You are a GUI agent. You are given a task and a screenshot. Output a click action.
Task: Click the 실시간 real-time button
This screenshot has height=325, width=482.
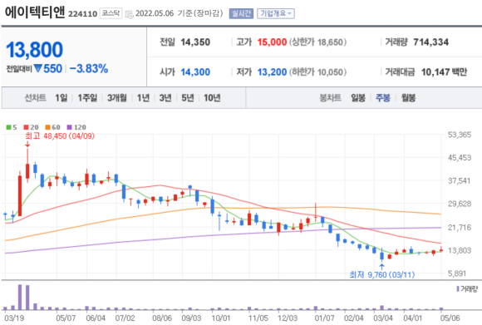click(241, 13)
